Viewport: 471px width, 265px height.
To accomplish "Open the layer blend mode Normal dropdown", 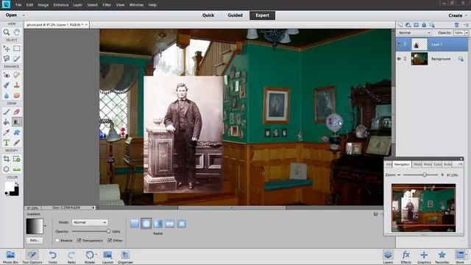I will pos(414,32).
